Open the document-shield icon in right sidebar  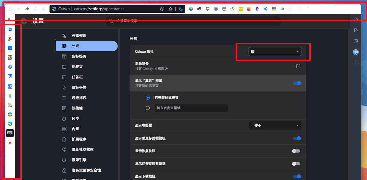point(356,30)
